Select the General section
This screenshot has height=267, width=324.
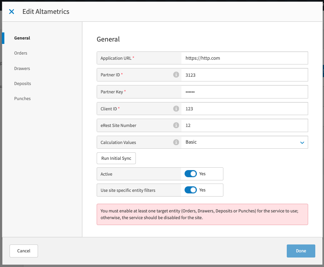point(22,38)
